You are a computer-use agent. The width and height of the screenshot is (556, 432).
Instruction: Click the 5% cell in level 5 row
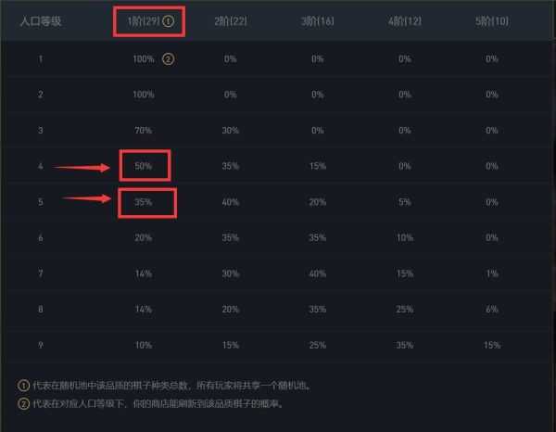(x=405, y=202)
